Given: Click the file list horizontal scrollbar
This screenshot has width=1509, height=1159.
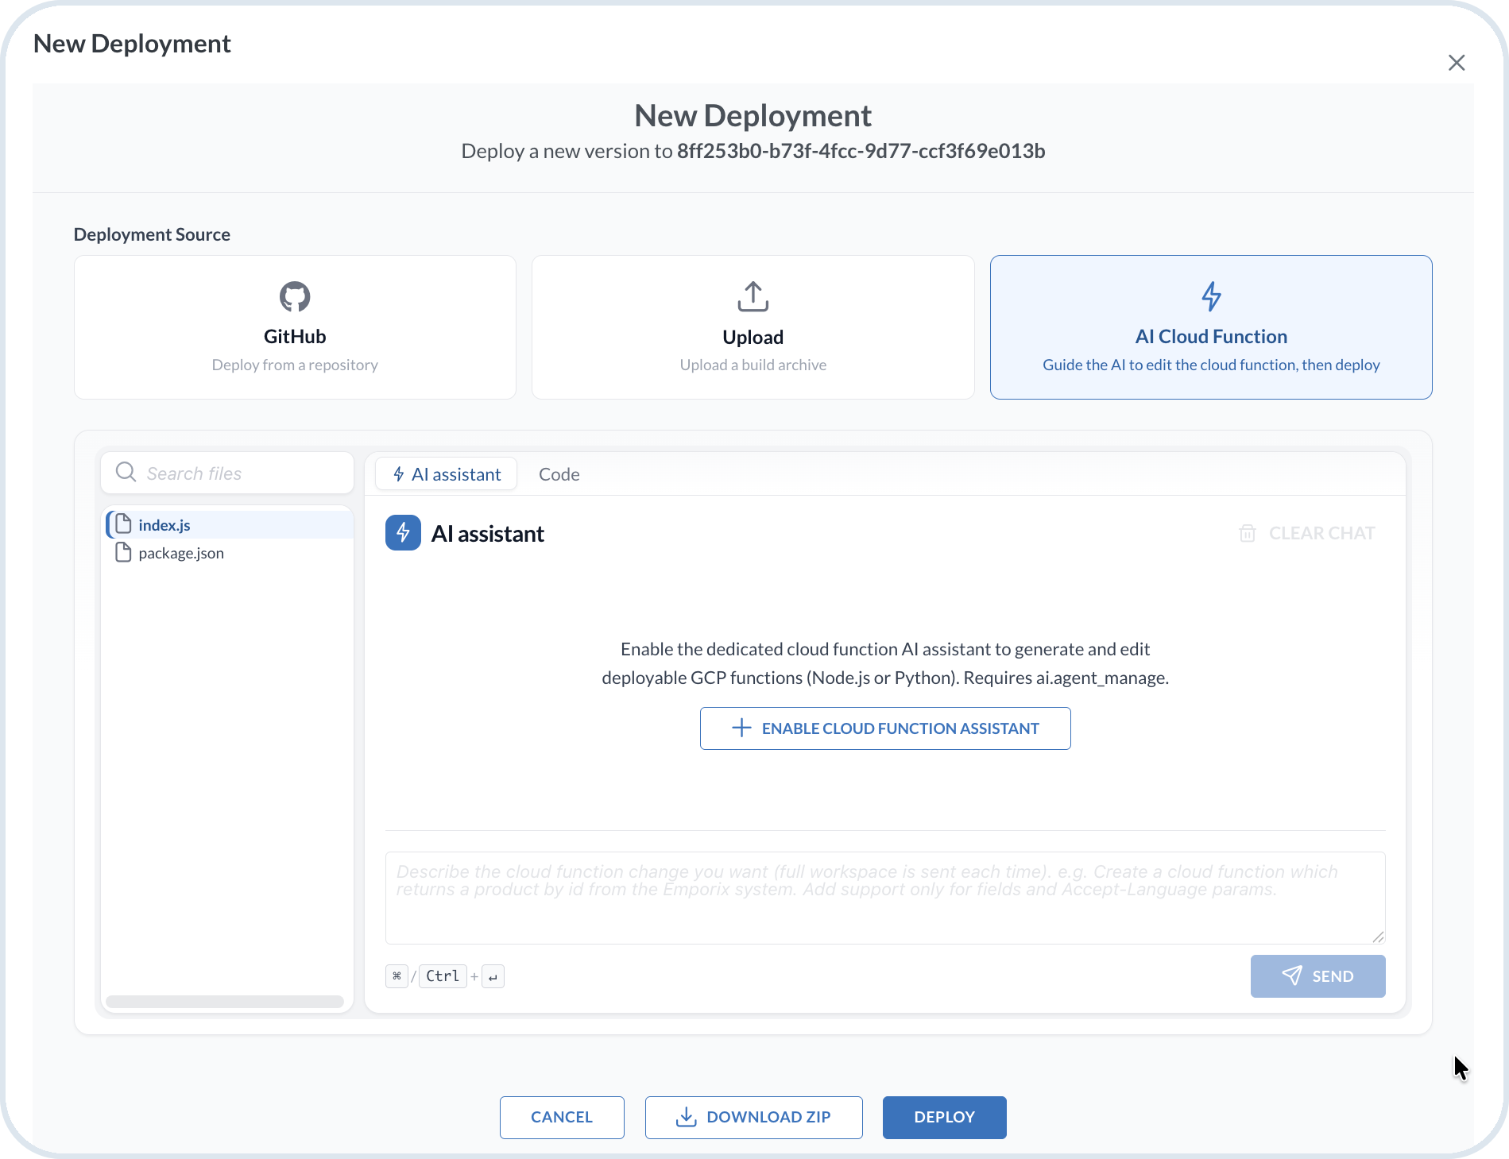Looking at the screenshot, I should pyautogui.click(x=225, y=1001).
